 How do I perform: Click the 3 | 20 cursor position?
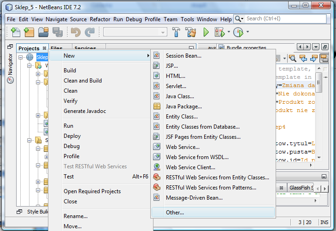305,222
